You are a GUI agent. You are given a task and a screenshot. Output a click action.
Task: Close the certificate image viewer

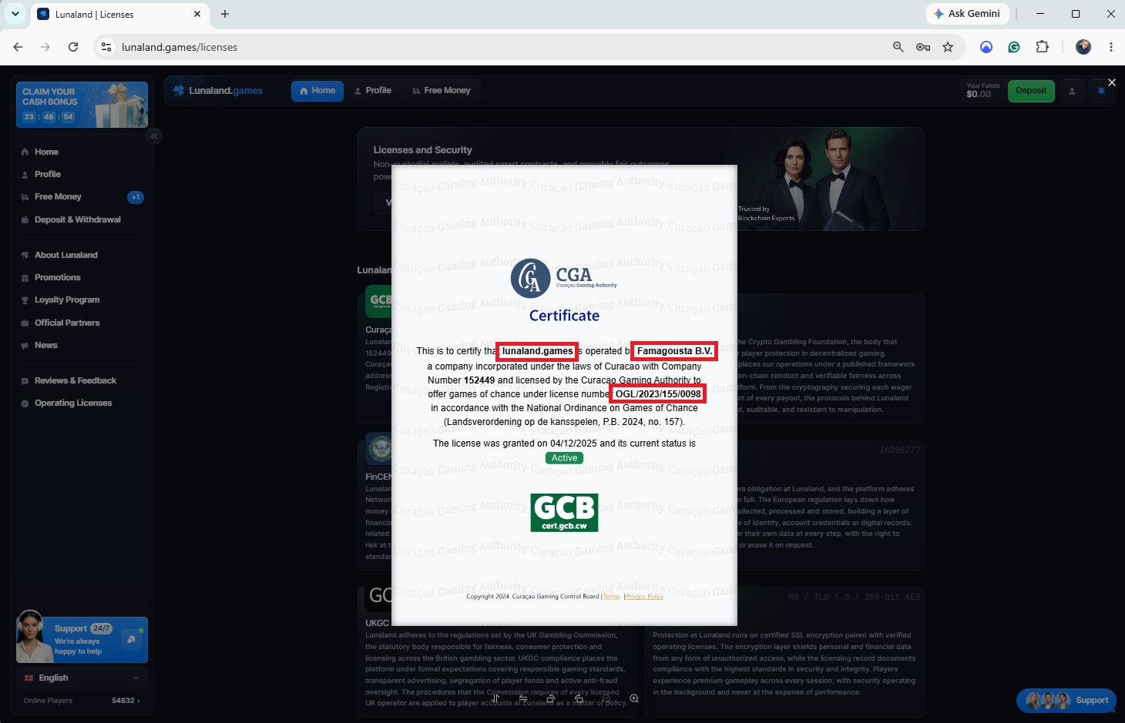1111,82
